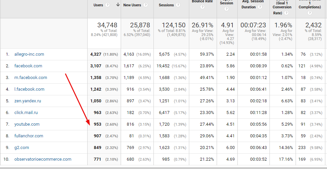
Task: Select completions value 169 for observatorioecommerce.com
Action: pyautogui.click(x=302, y=159)
